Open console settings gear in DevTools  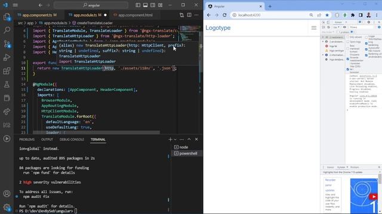pos(379,27)
